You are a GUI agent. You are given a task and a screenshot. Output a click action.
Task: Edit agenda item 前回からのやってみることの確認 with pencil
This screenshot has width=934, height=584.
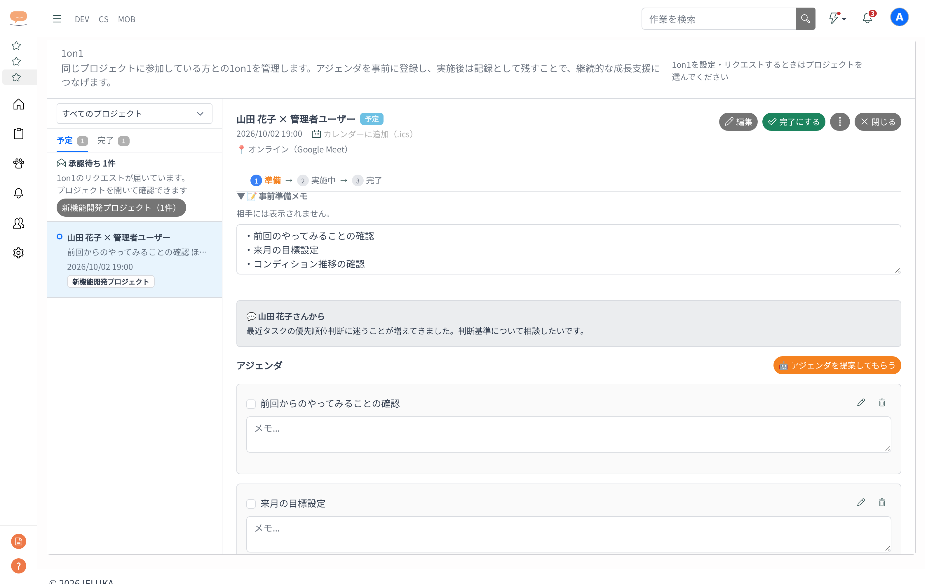(x=861, y=402)
